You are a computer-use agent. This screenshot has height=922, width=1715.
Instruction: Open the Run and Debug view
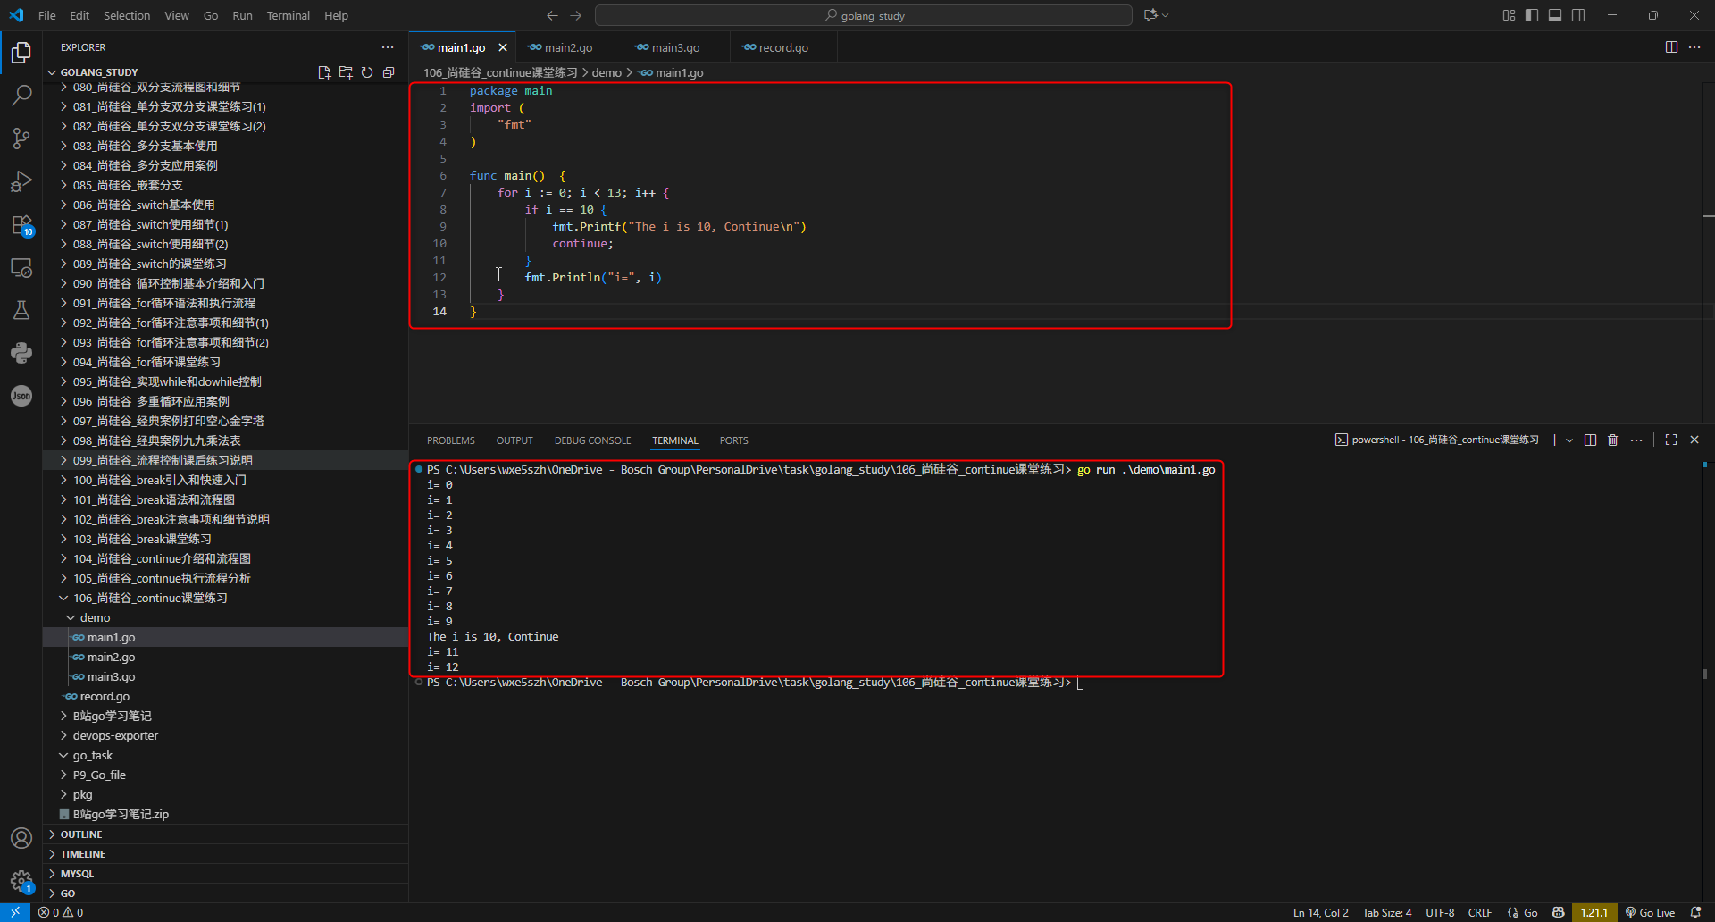point(21,181)
